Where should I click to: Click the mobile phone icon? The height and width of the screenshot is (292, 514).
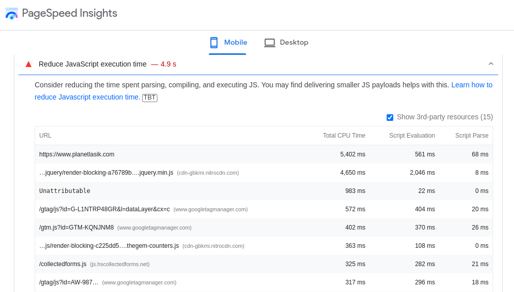tap(214, 43)
